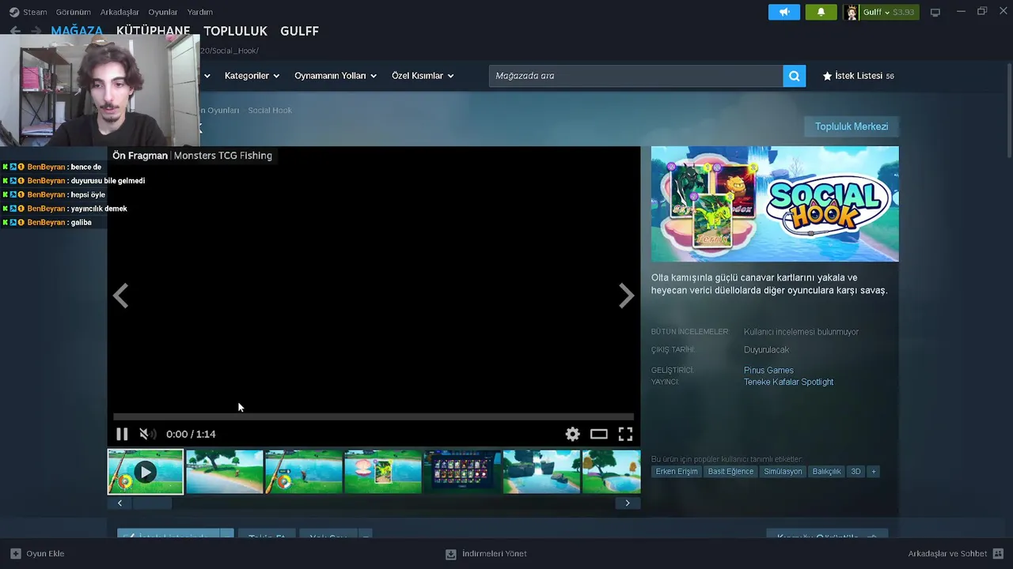Click the Gulff profile avatar
Viewport: 1013px width, 569px height.
pyautogui.click(x=852, y=12)
